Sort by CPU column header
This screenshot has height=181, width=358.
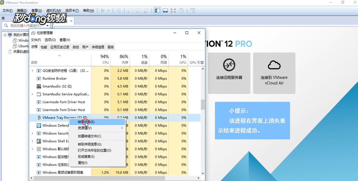pos(101,59)
